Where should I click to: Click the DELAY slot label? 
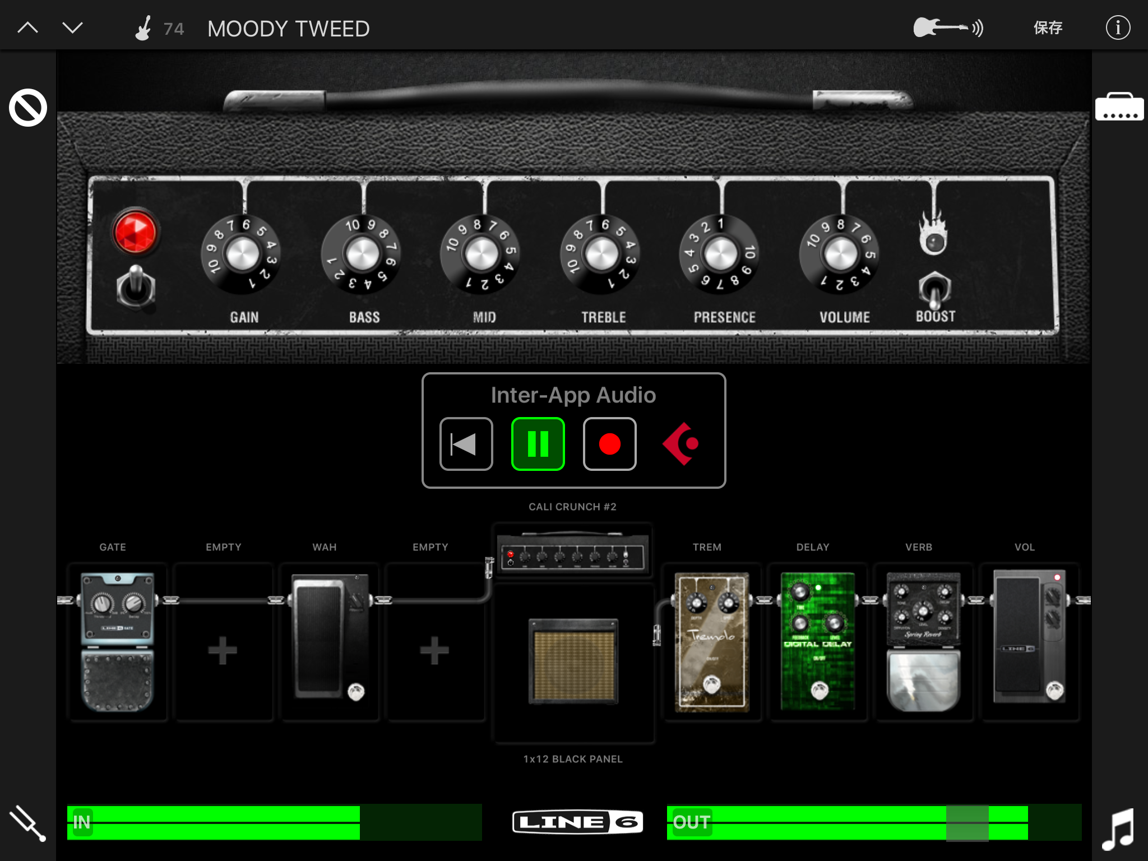tap(813, 547)
